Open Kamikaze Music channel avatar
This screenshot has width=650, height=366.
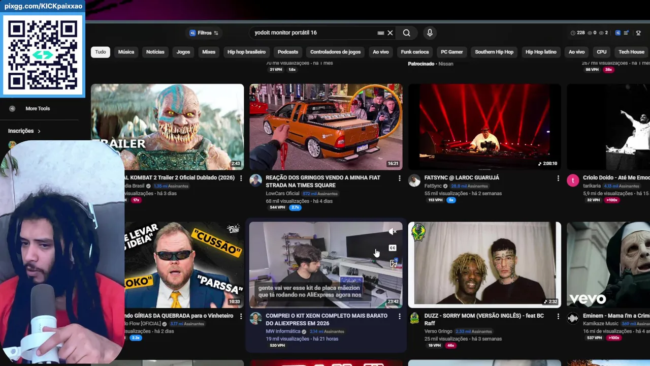pos(573,318)
